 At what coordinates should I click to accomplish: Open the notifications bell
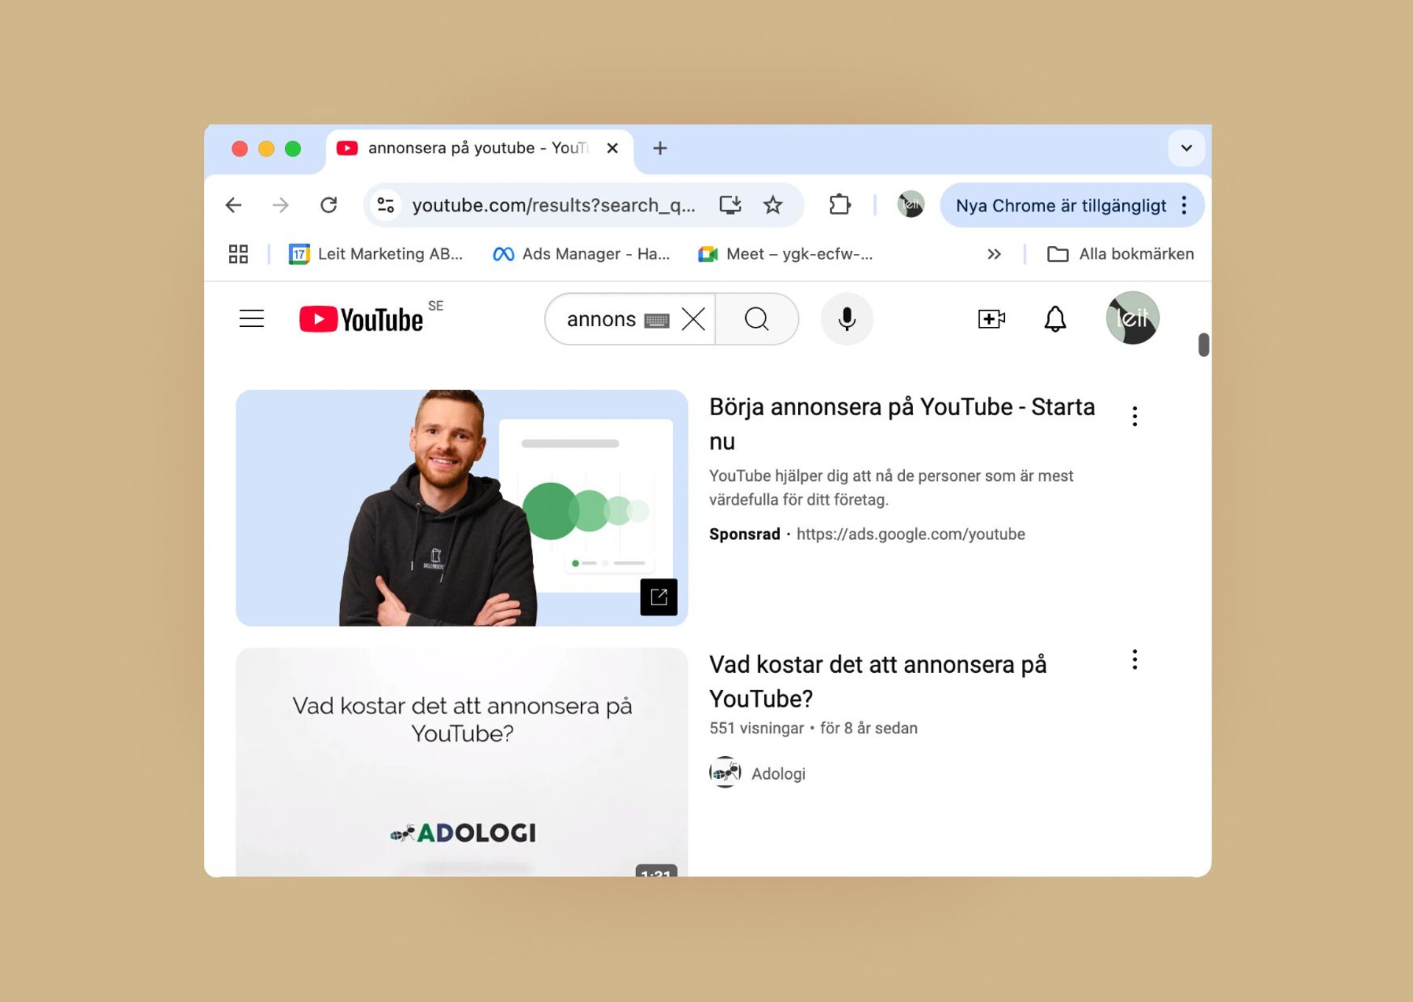click(x=1054, y=319)
